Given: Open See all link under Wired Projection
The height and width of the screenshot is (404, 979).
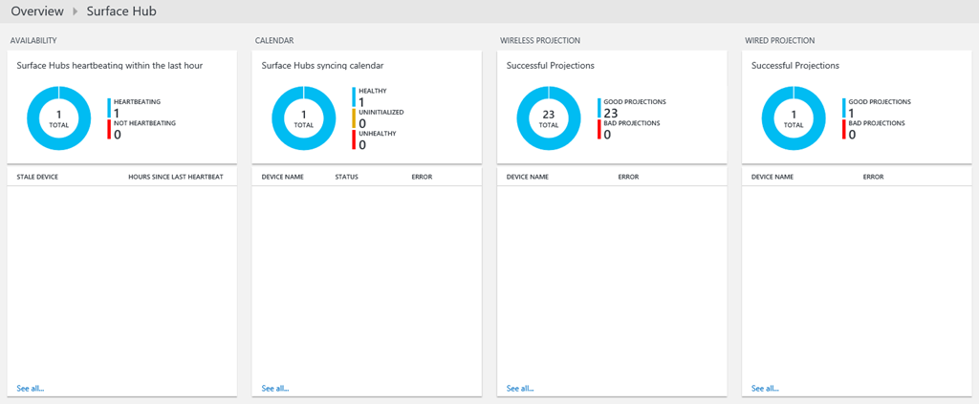Looking at the screenshot, I should click(x=765, y=389).
